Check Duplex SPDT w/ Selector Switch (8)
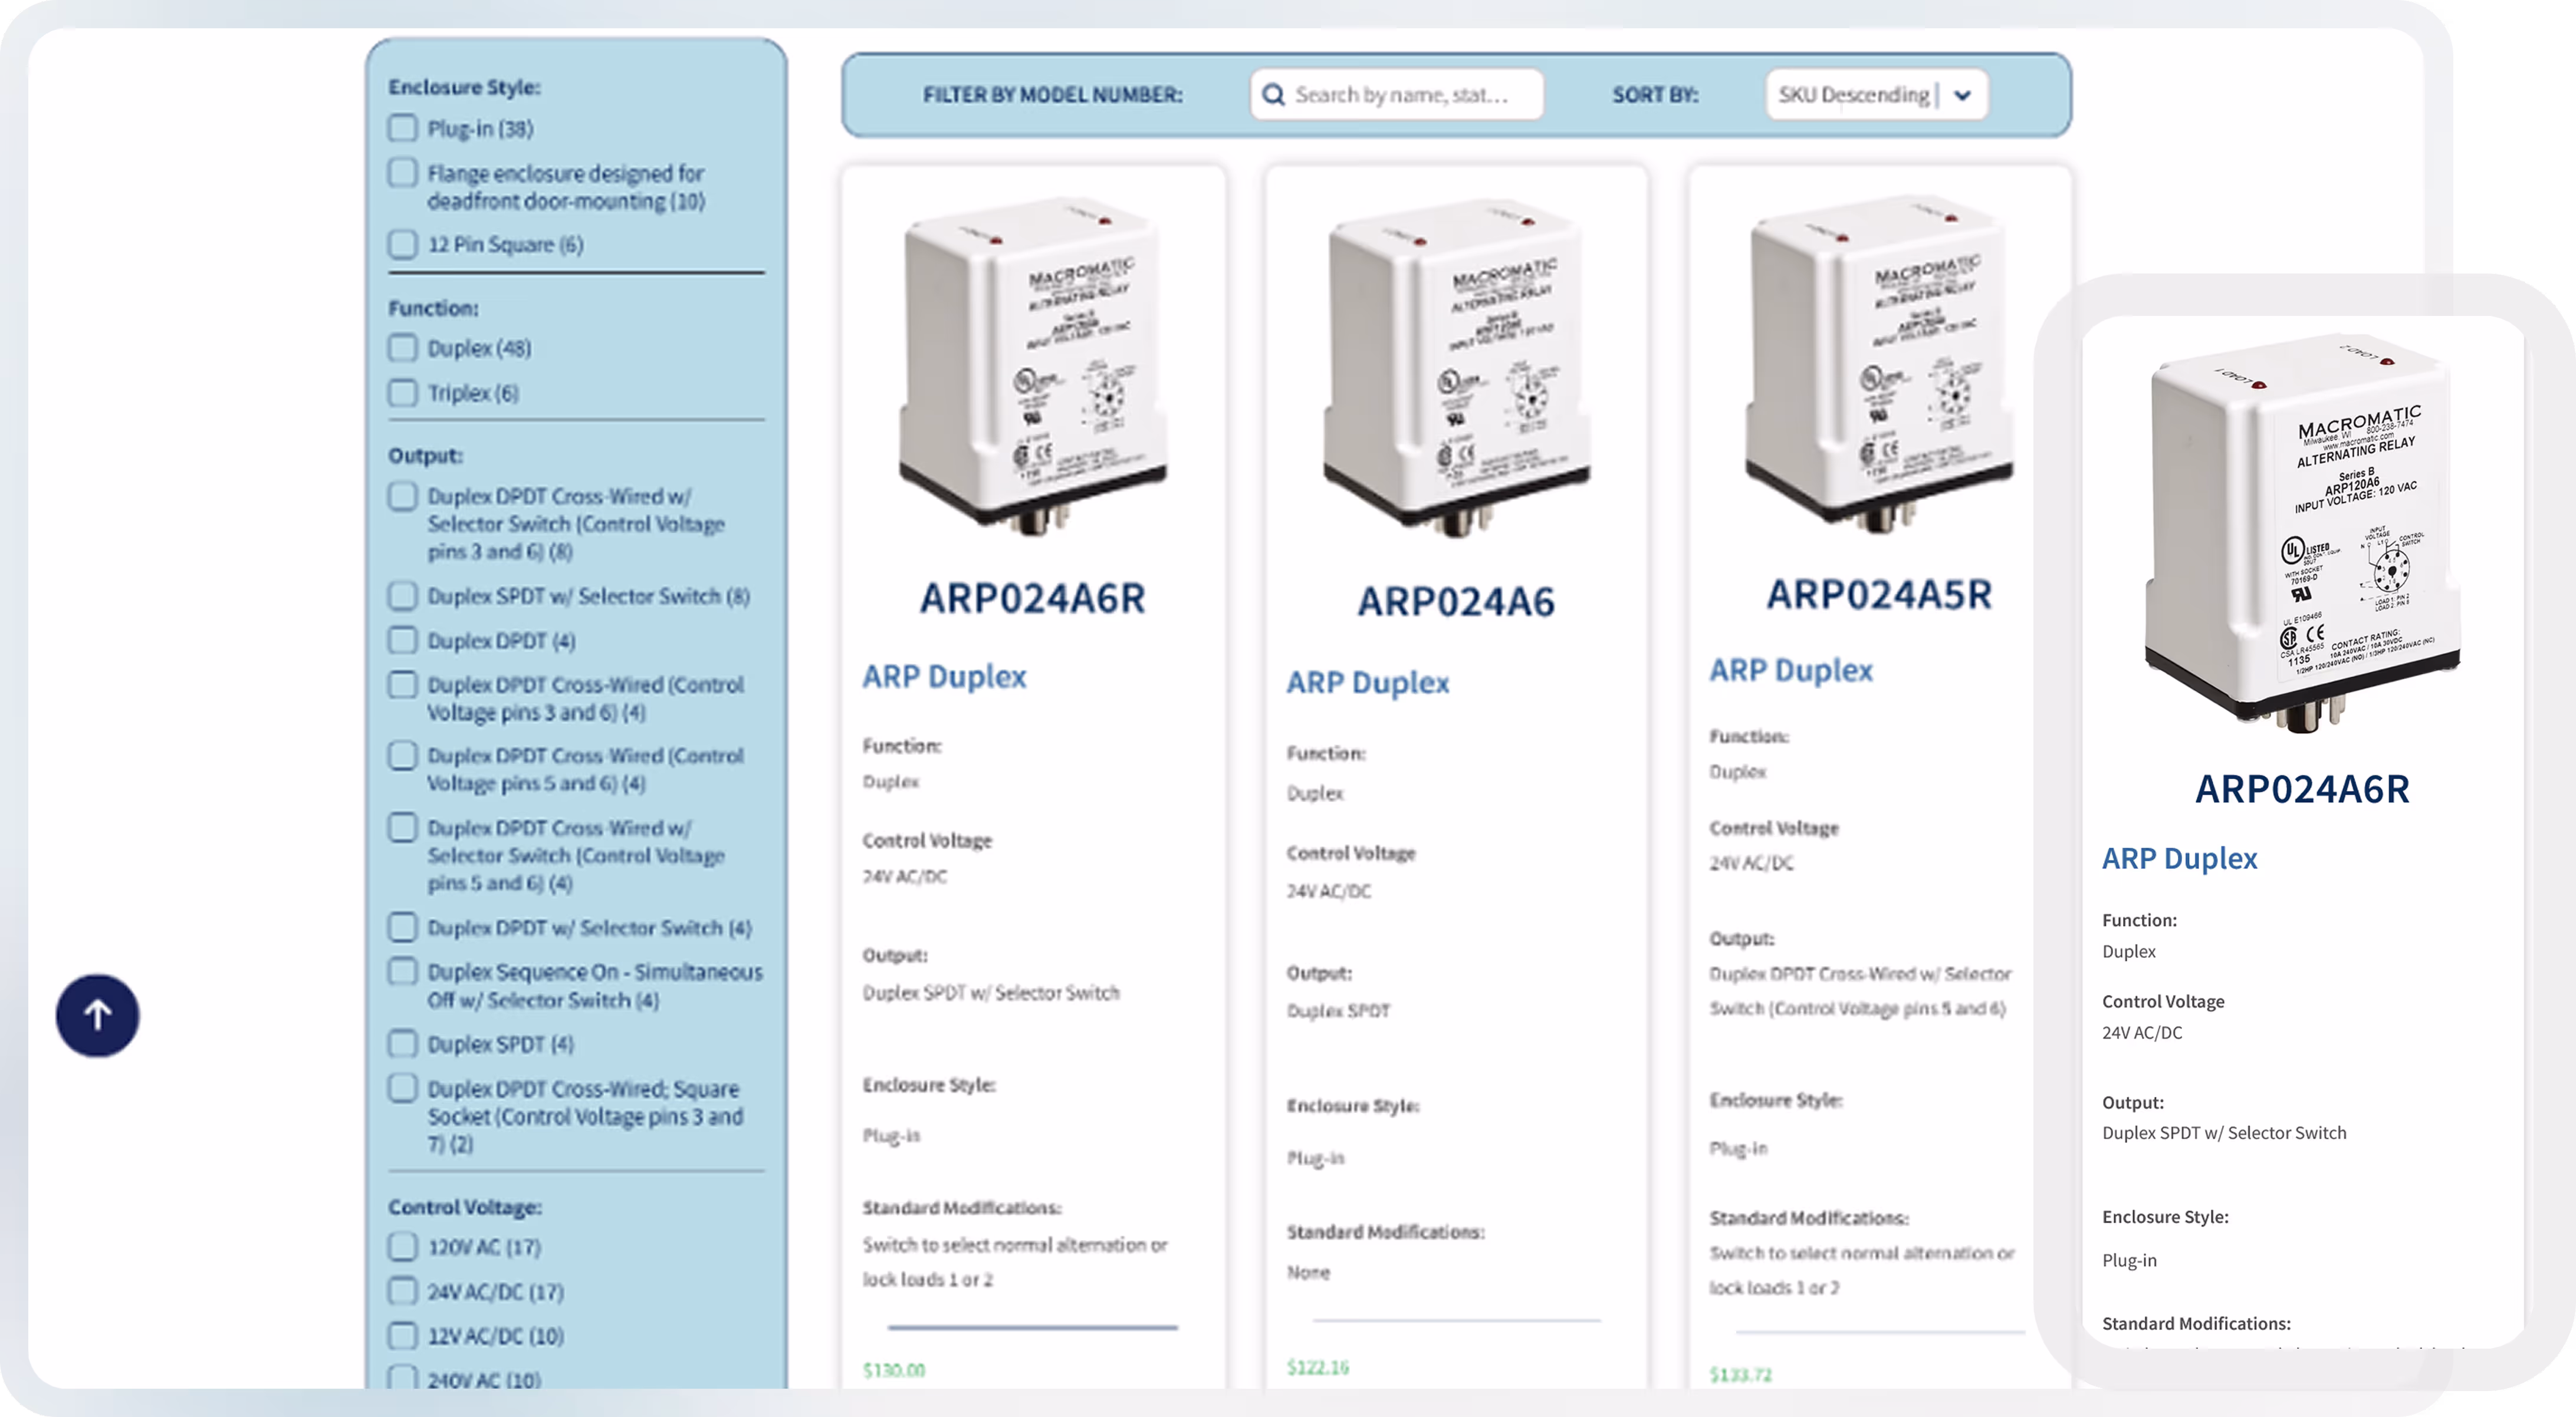The width and height of the screenshot is (2576, 1417). click(x=402, y=595)
